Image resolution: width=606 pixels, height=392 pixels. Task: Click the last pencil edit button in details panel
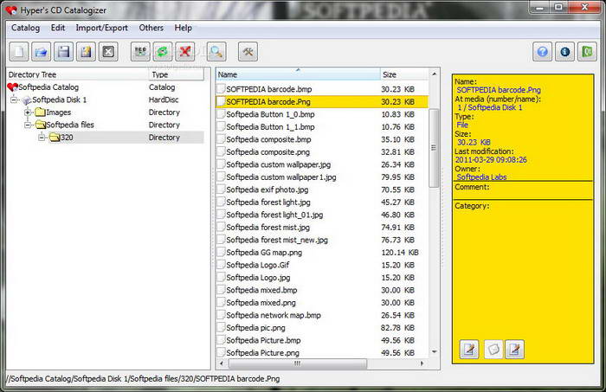pyautogui.click(x=515, y=350)
